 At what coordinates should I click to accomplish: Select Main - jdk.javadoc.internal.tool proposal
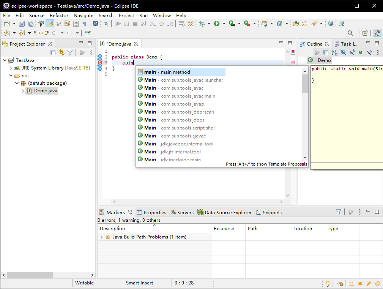[x=181, y=144]
